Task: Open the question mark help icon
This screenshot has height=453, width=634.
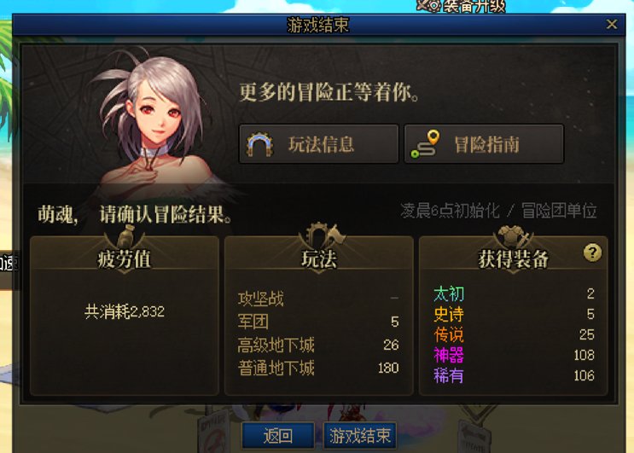Action: (x=592, y=253)
